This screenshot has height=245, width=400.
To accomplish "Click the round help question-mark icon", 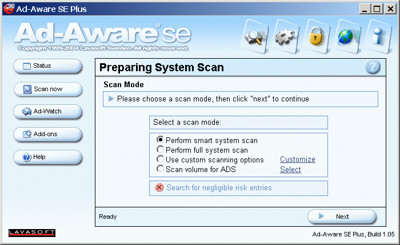I will click(x=373, y=68).
